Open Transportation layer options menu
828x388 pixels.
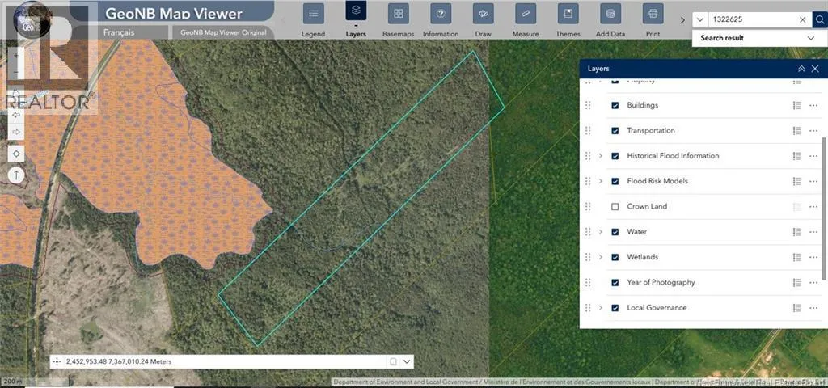[813, 131]
